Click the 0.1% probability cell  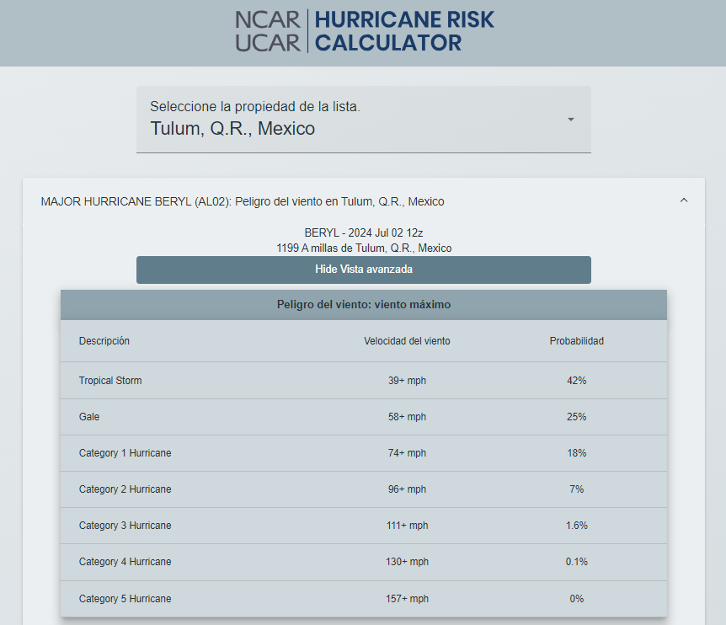click(576, 562)
